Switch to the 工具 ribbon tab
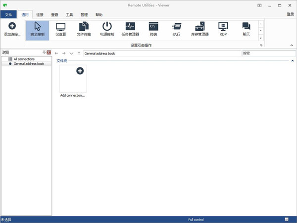Image resolution: width=297 pixels, height=223 pixels. tap(69, 15)
